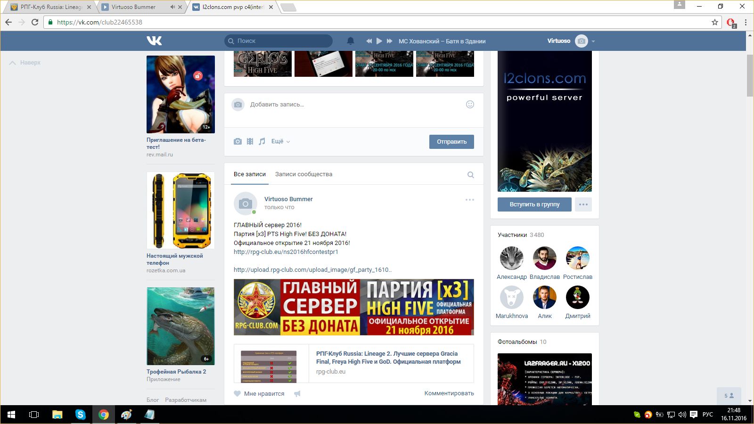754x424 pixels.
Task: Open member Ростислав's avatar
Action: [578, 258]
